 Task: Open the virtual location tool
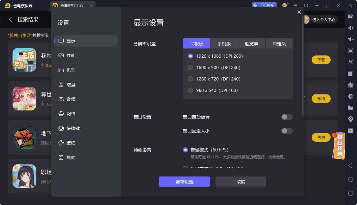351,119
